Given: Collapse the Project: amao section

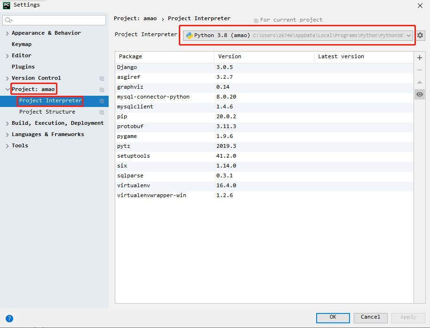Looking at the screenshot, I should click(7, 90).
